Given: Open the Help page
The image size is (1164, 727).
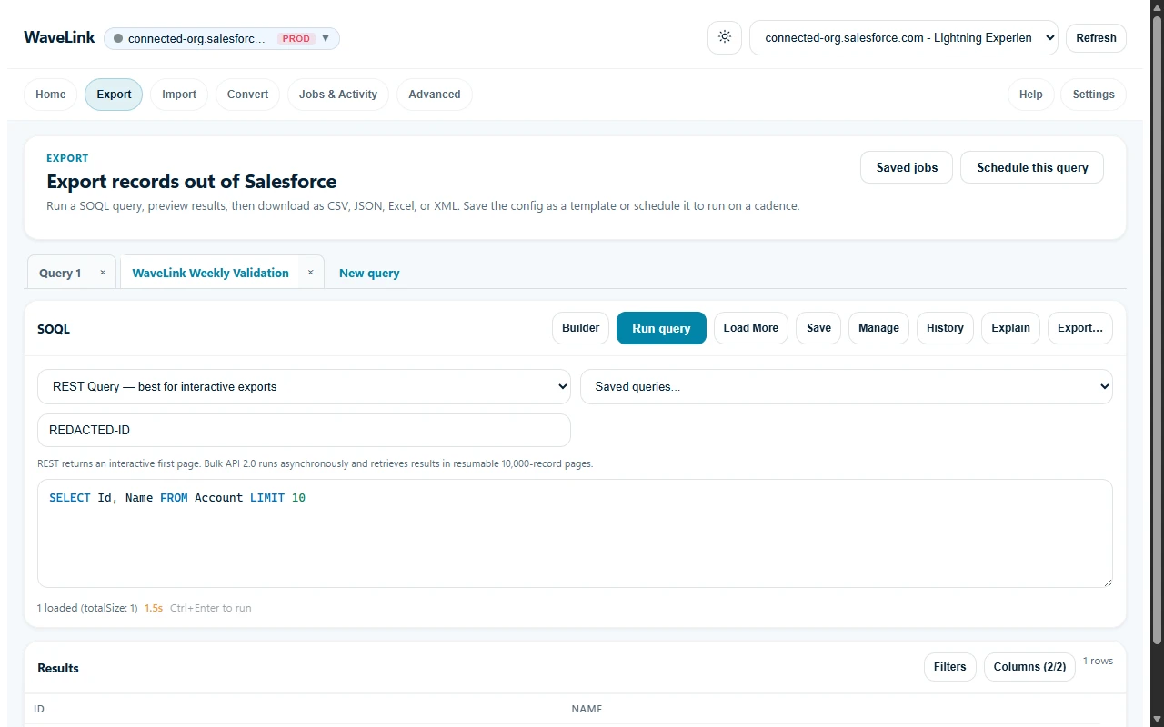Looking at the screenshot, I should 1031,95.
